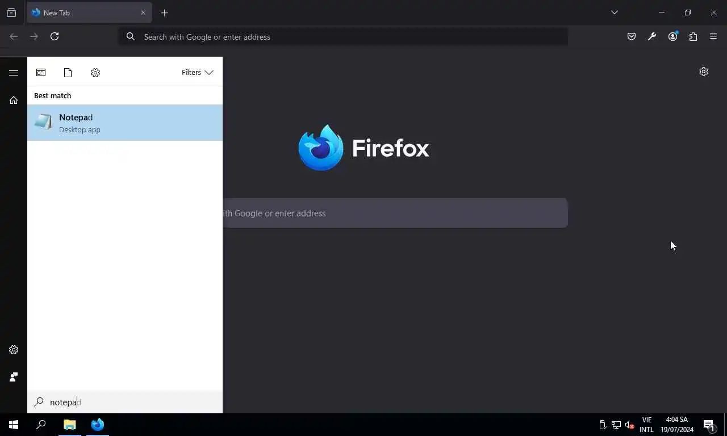Click new tab page search field
Viewport: 727px width, 436px height.
click(x=395, y=213)
